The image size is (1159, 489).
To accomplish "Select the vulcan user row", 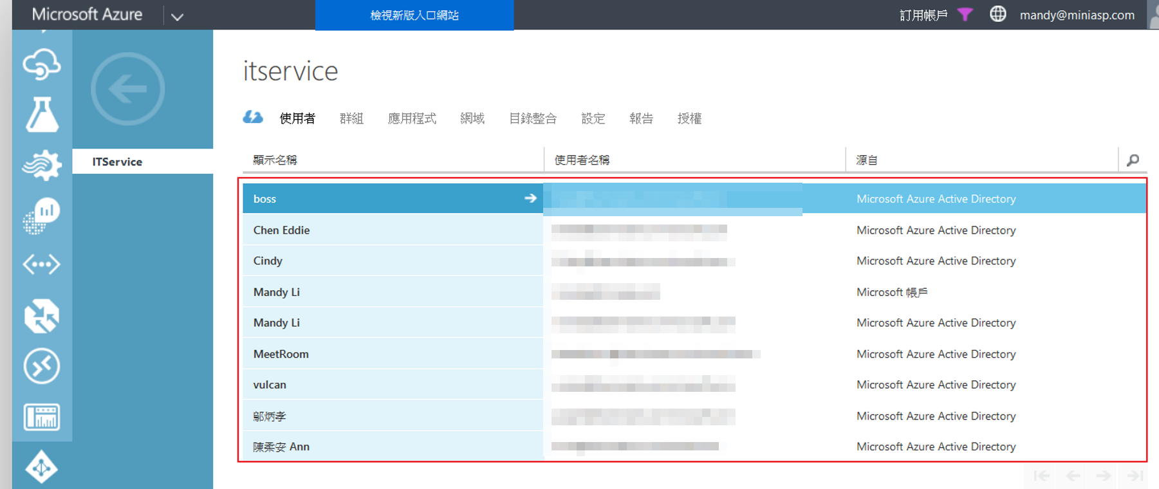I will [694, 385].
